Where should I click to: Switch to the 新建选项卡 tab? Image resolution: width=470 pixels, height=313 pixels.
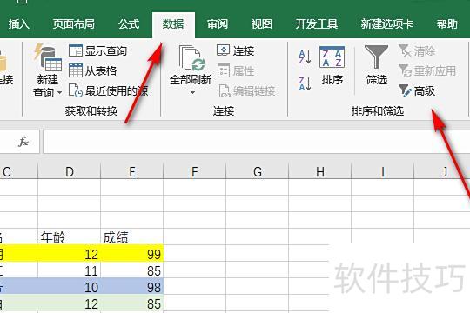click(387, 24)
